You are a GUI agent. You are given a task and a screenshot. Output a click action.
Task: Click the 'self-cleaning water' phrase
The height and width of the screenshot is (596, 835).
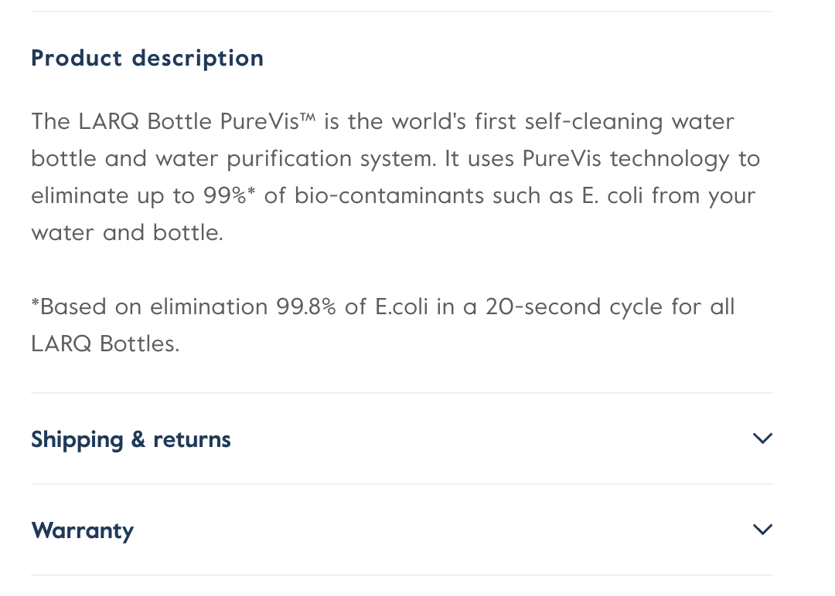[629, 122]
